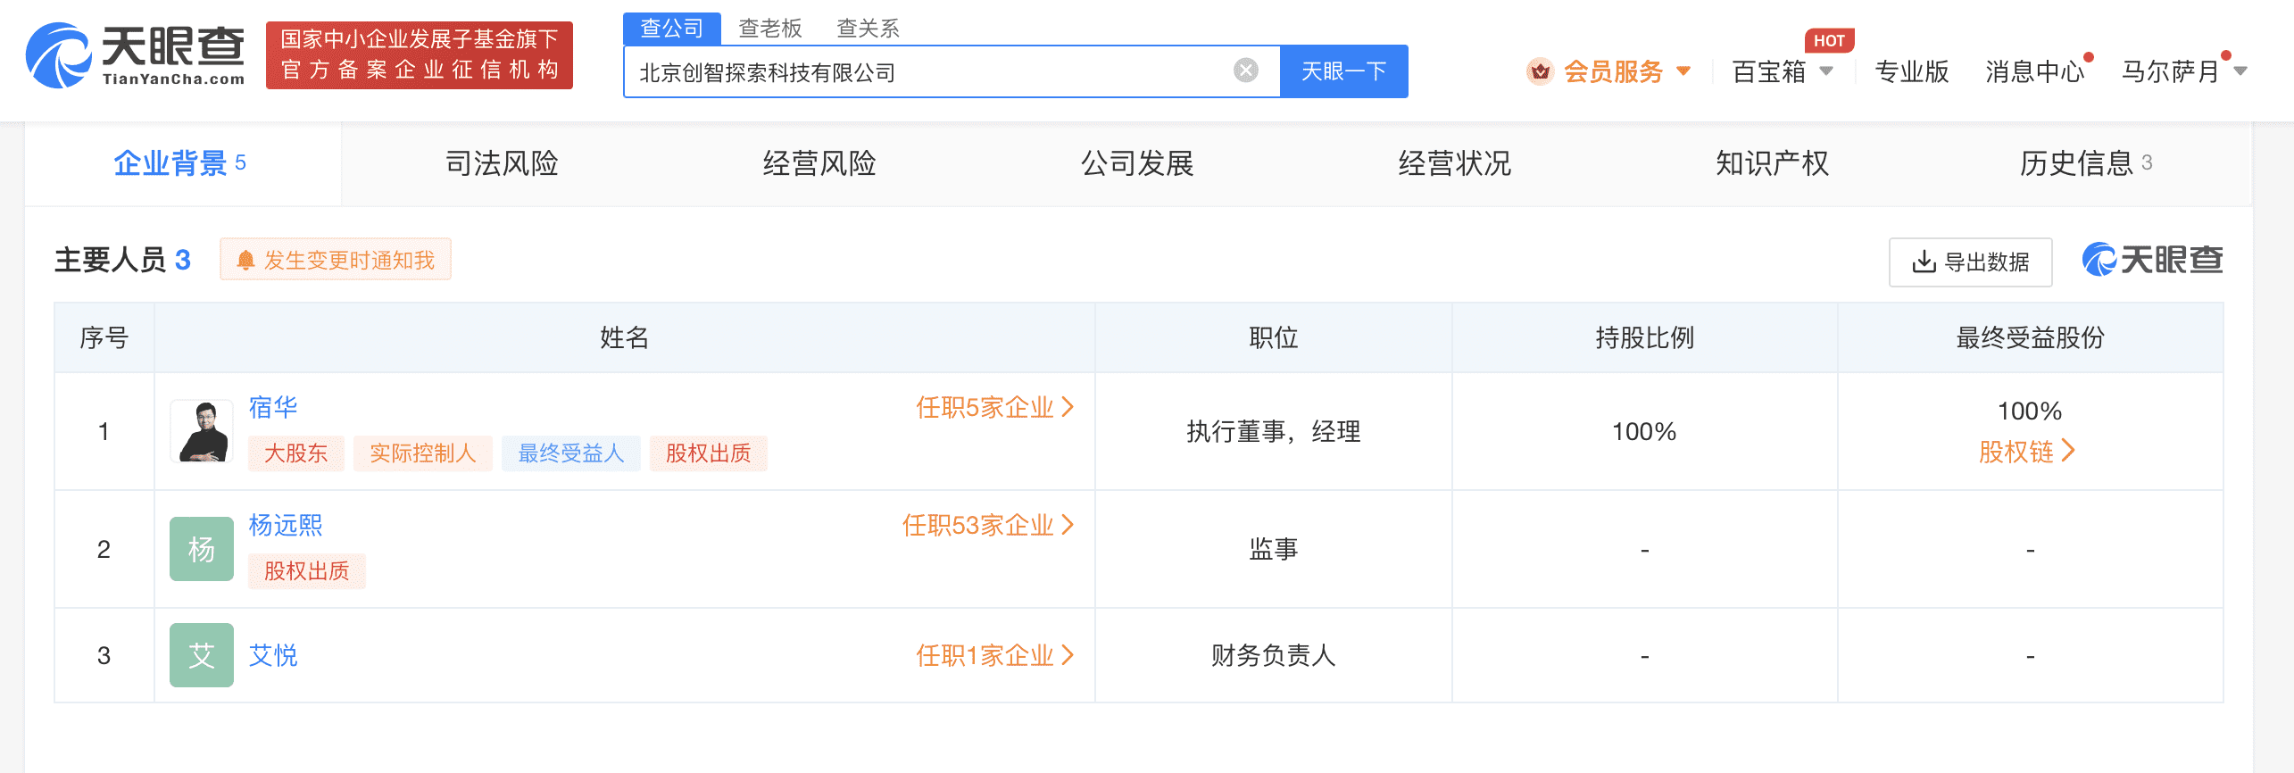This screenshot has width=2294, height=773.
Task: Click the 职位 column header
Action: [1274, 337]
